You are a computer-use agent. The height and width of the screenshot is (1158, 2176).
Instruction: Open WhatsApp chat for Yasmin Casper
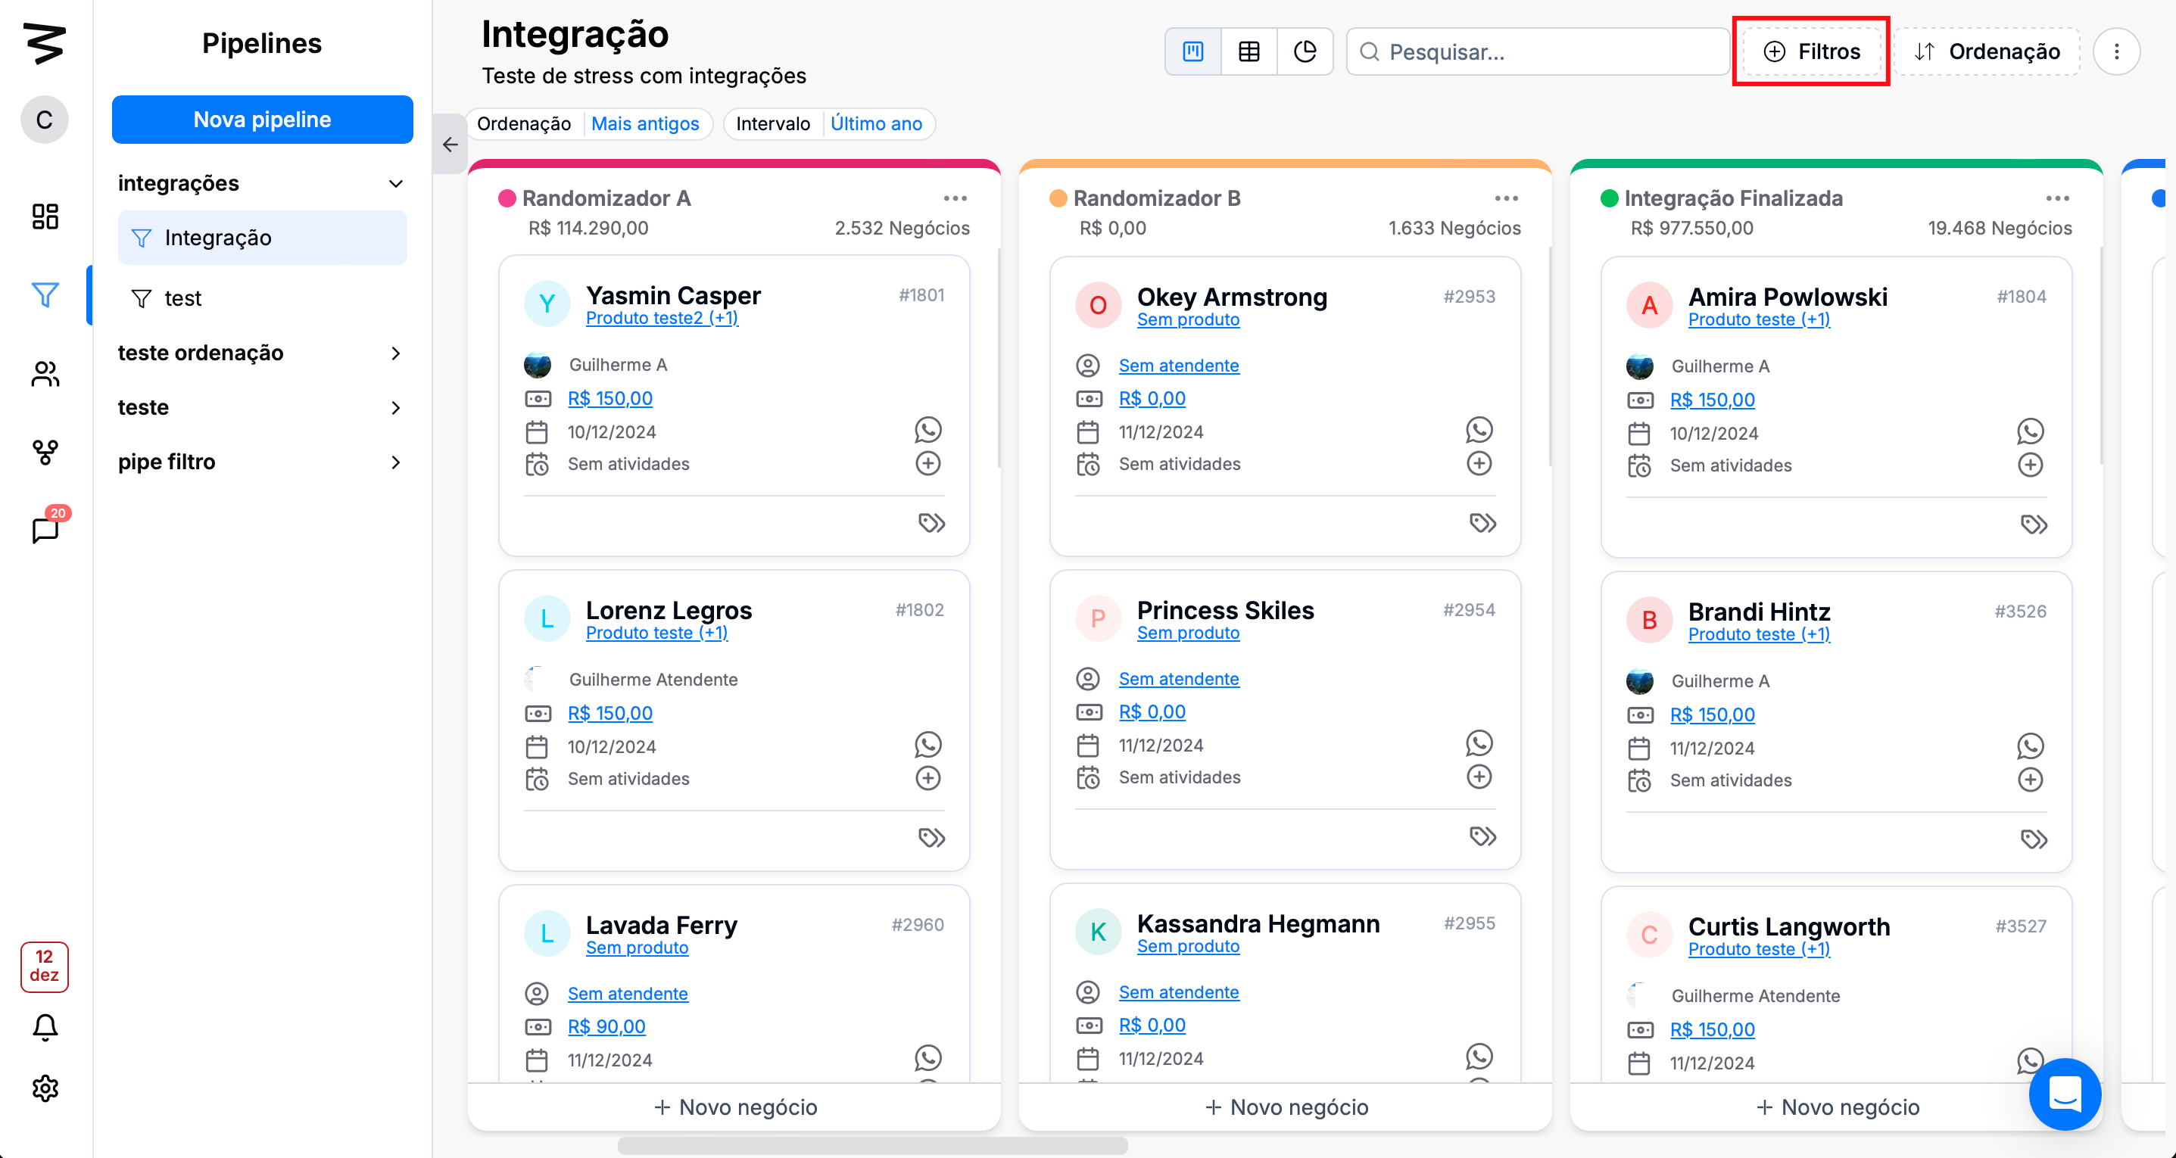[x=927, y=430]
